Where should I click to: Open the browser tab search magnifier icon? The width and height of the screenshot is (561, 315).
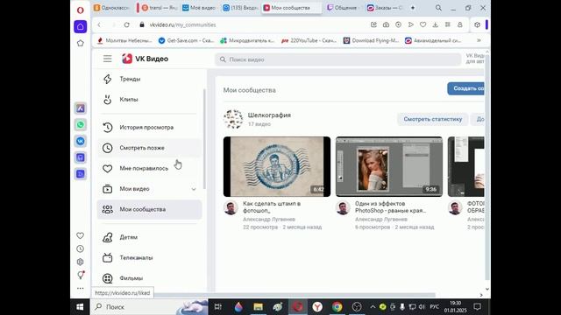438,8
